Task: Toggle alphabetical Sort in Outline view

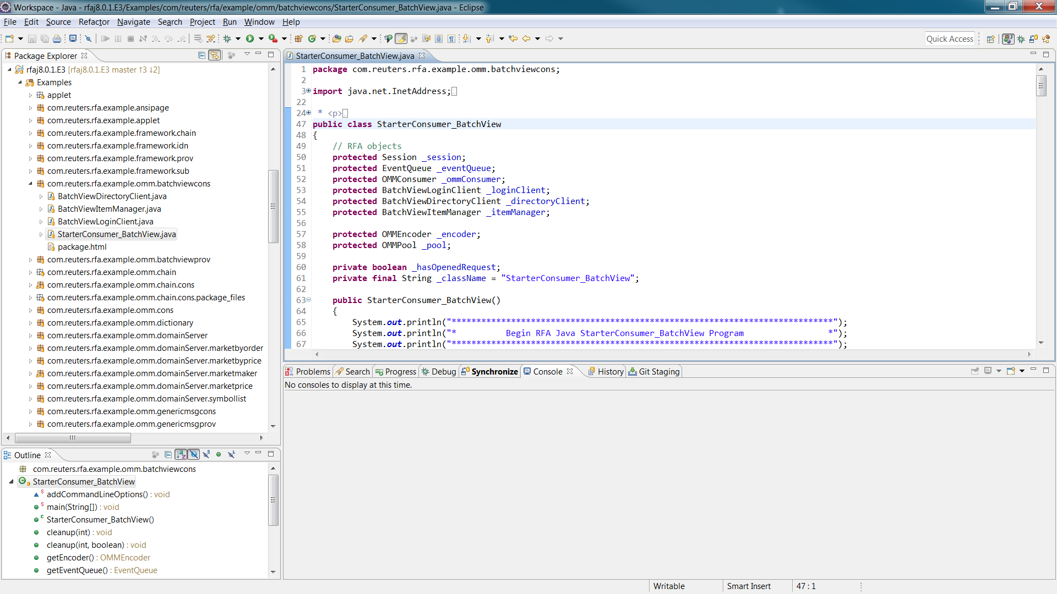Action: pos(181,454)
